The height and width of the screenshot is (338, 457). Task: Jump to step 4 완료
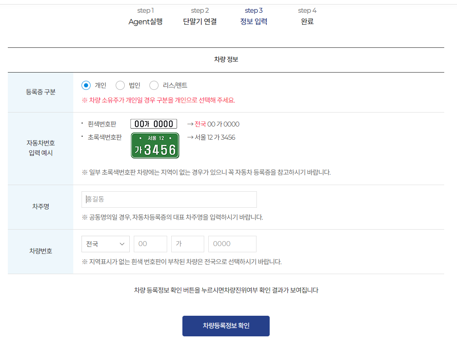[x=307, y=16]
